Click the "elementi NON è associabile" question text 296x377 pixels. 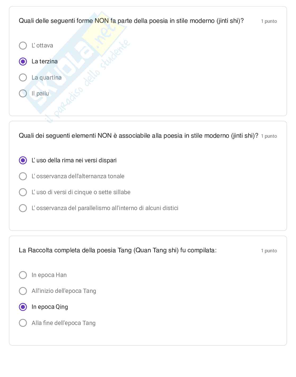[138, 136]
